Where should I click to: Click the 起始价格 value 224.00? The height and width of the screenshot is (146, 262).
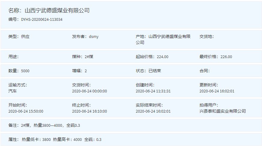click(x=163, y=57)
